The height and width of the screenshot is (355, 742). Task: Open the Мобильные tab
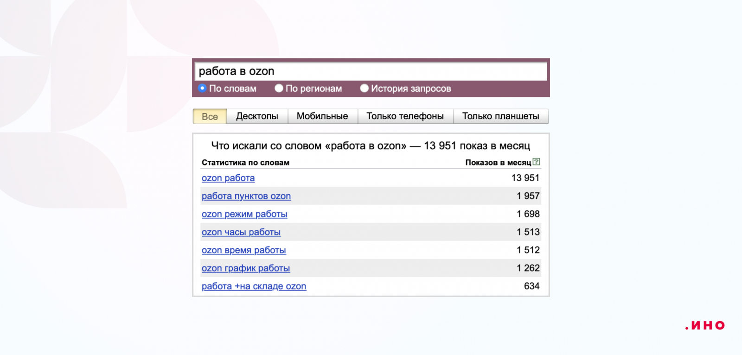click(x=322, y=116)
